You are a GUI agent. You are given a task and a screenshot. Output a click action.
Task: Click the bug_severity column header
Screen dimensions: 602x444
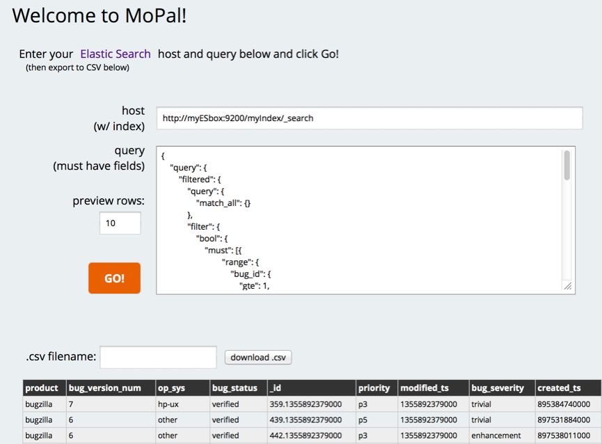(x=502, y=388)
